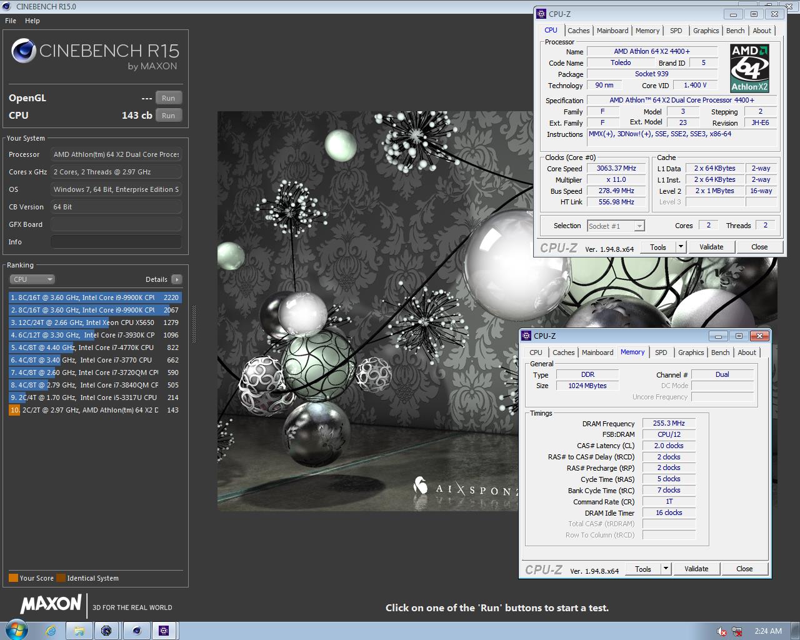This screenshot has height=640, width=800.
Task: Click Close button in top CPU-Z window
Action: coord(759,247)
